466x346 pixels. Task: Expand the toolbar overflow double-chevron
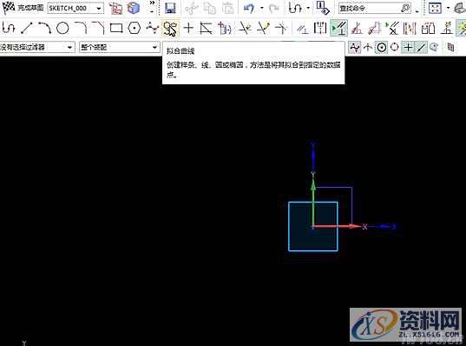pyautogui.click(x=152, y=3)
